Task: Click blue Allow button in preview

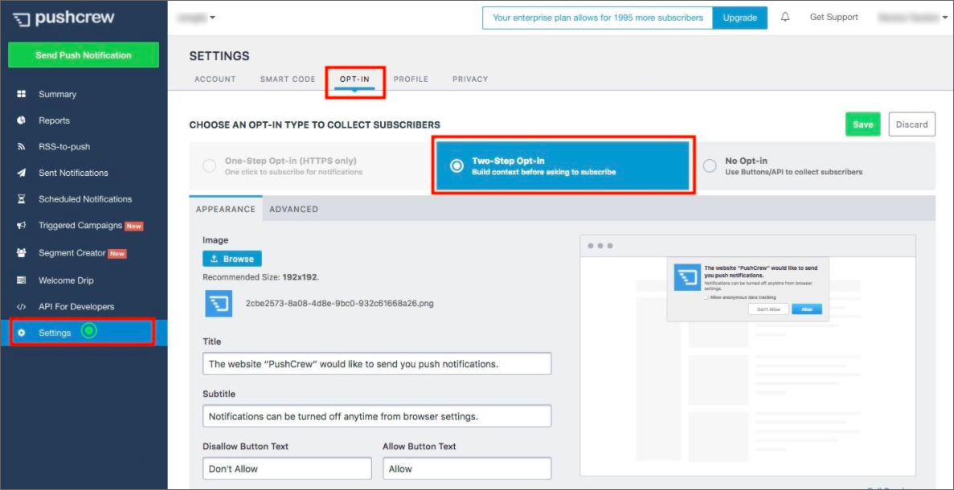Action: coord(806,308)
